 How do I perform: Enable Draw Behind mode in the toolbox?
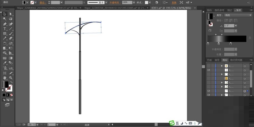8,100
